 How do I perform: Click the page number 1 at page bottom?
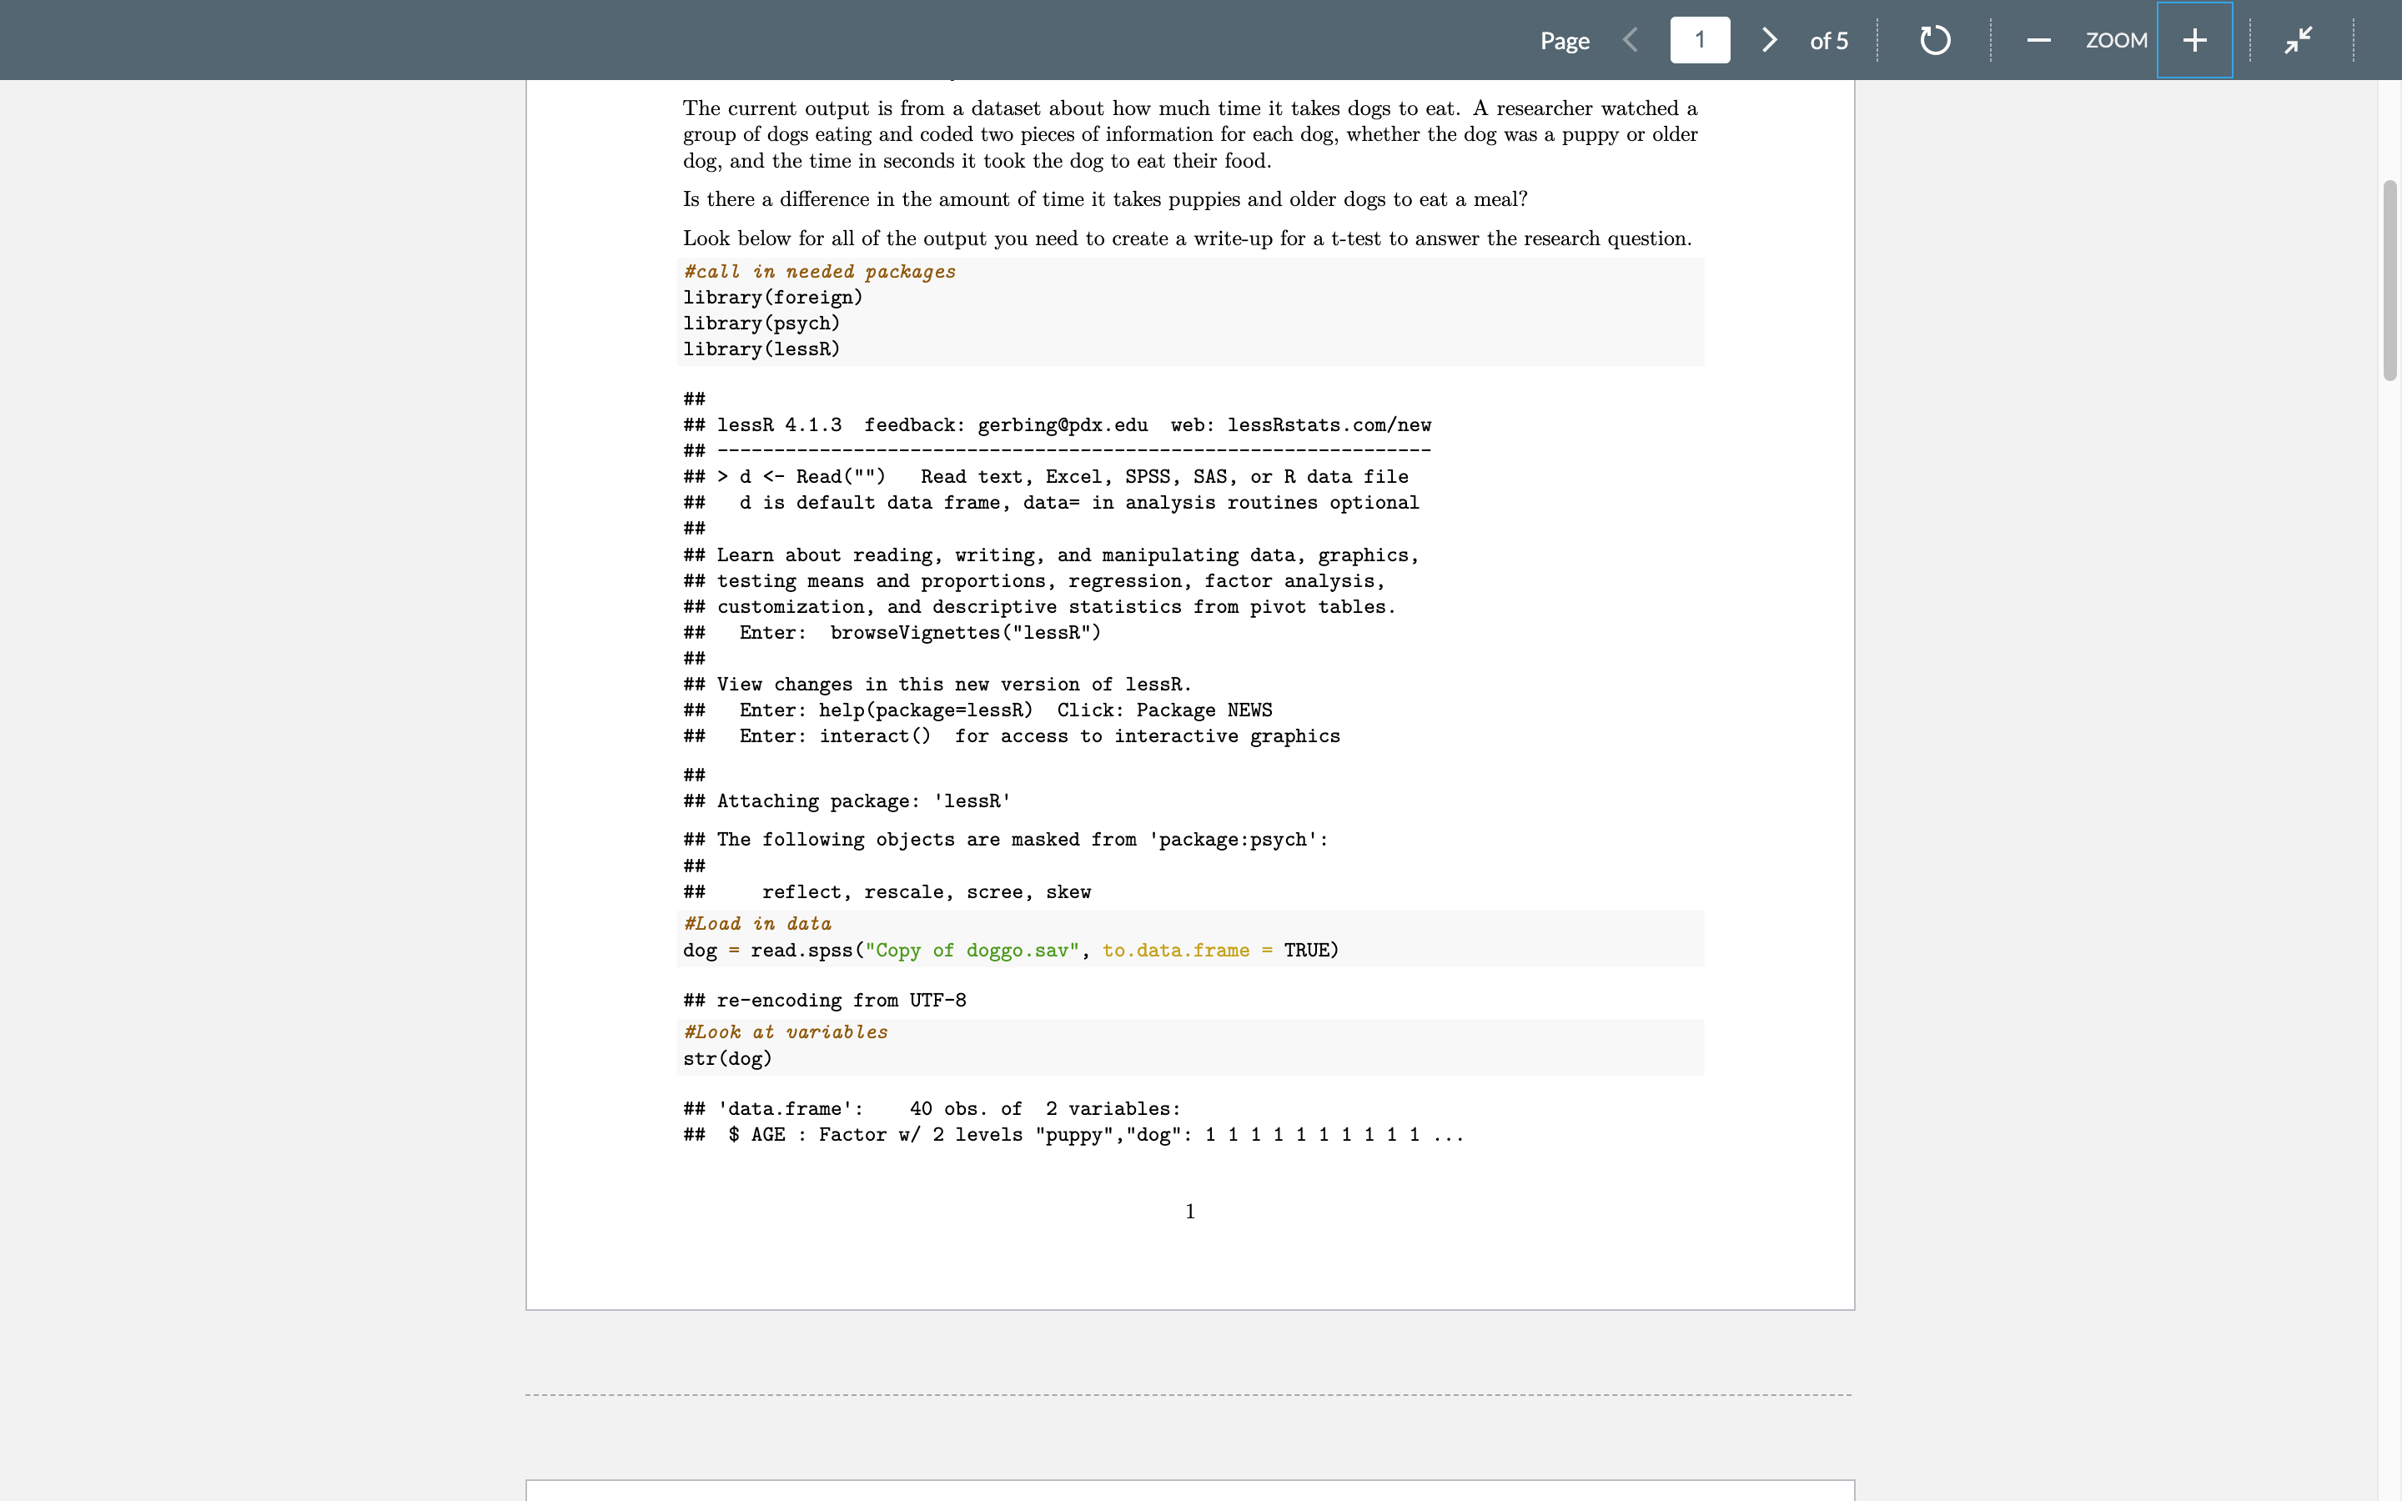(1190, 1211)
